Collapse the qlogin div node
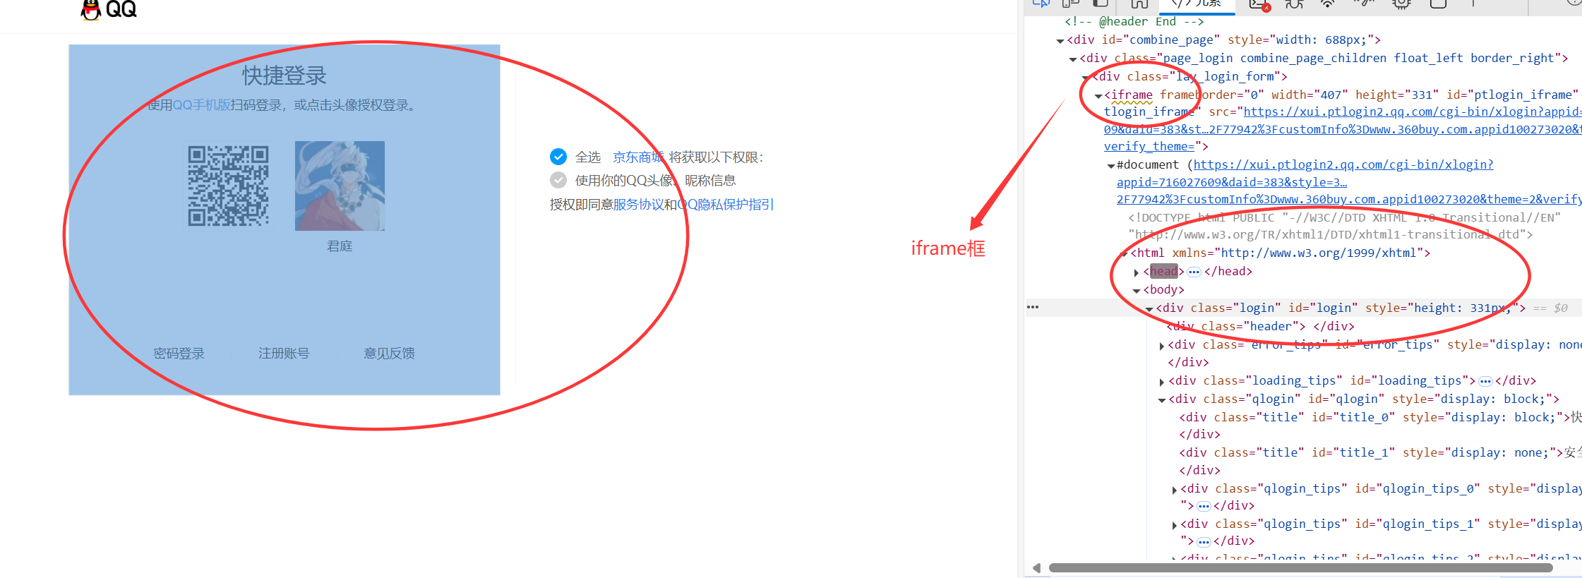1582x578 pixels. 1162,400
